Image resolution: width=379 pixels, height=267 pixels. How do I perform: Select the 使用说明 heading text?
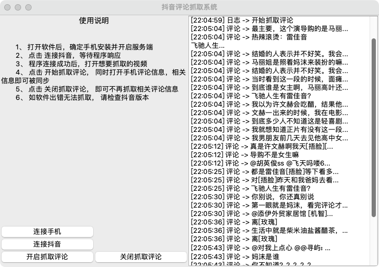click(94, 20)
